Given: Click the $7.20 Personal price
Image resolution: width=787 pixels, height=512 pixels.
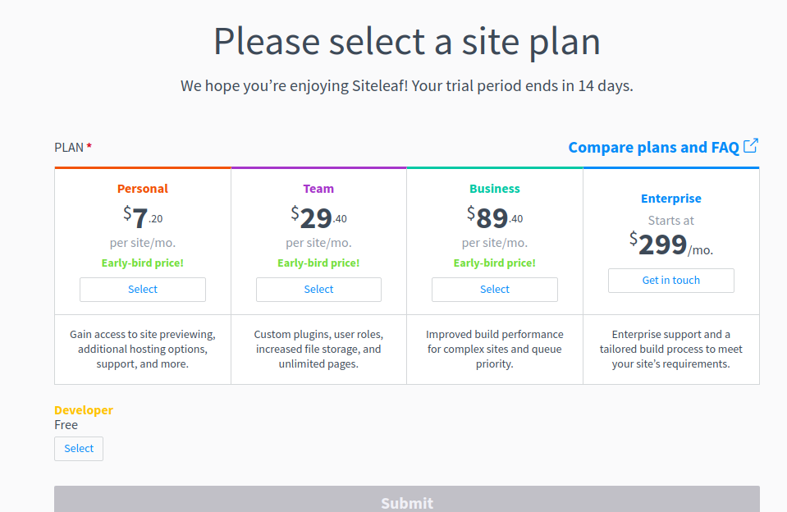Looking at the screenshot, I should click(x=143, y=218).
